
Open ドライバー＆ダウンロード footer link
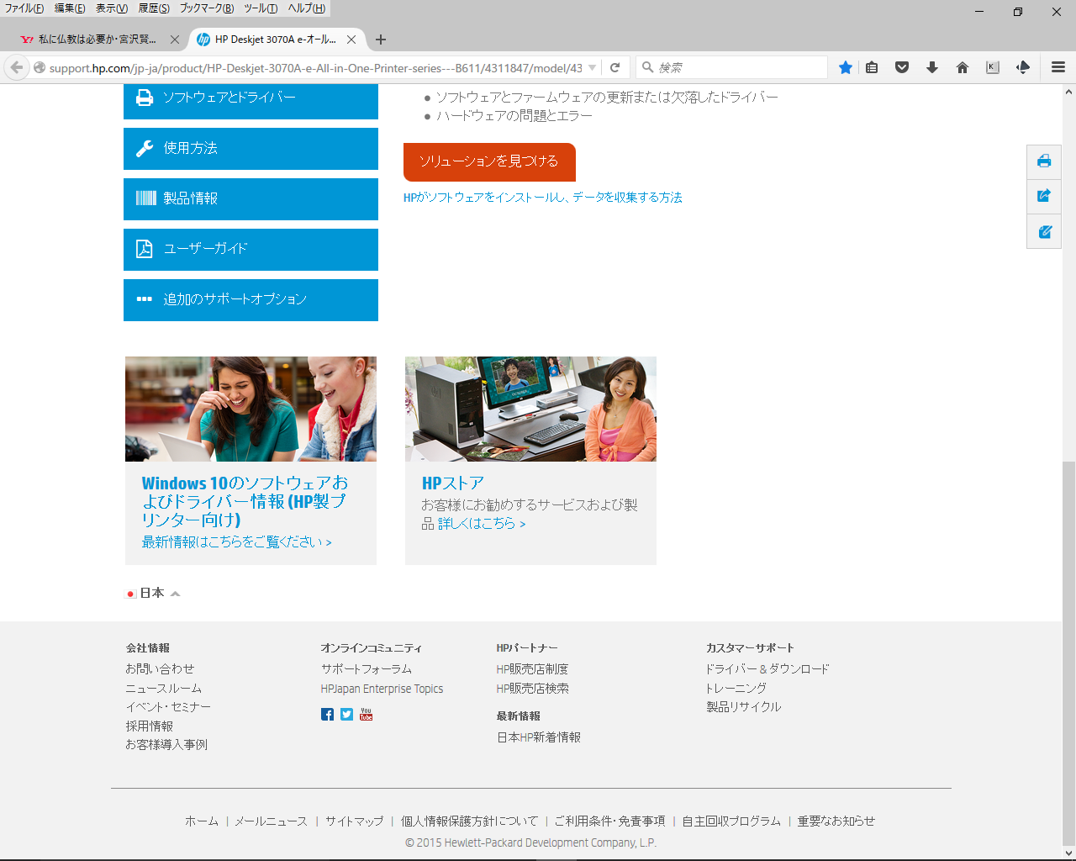(767, 669)
